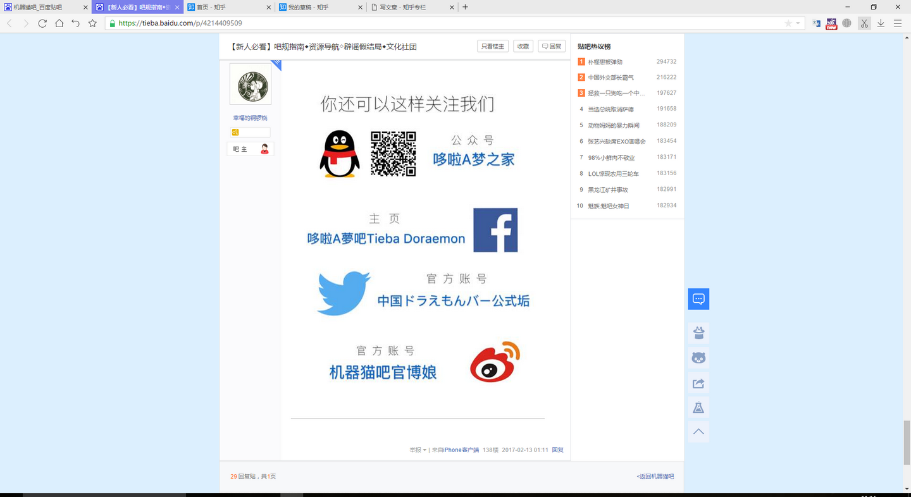Click the share arrow floating icon

tap(698, 383)
